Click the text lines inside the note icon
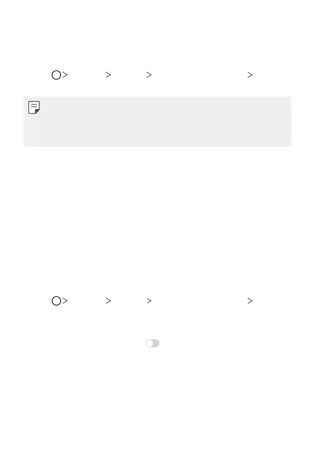 [34, 106]
